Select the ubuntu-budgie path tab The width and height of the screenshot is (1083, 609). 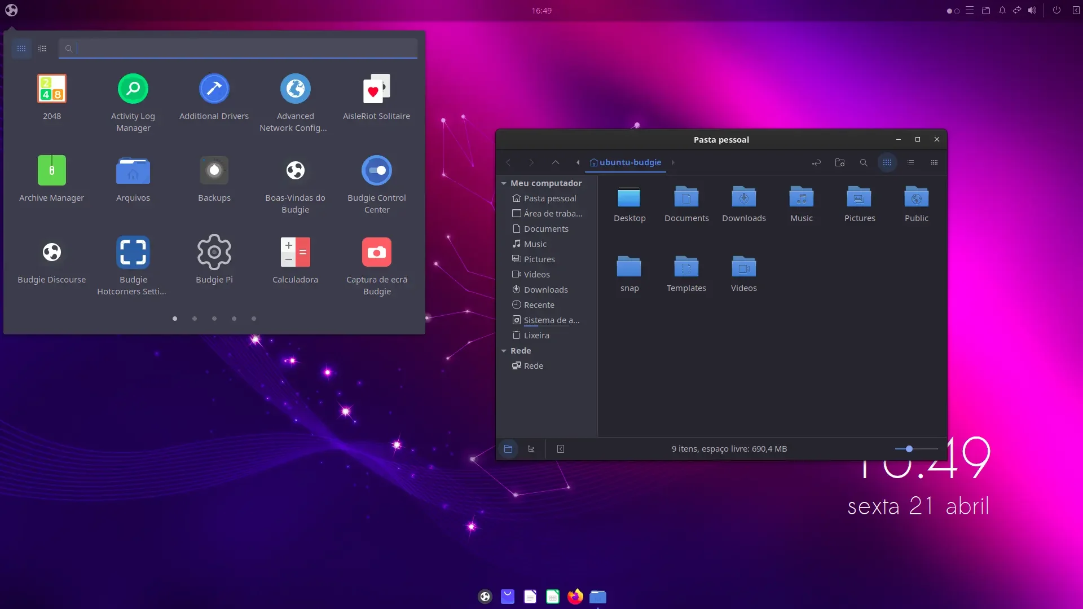626,162
